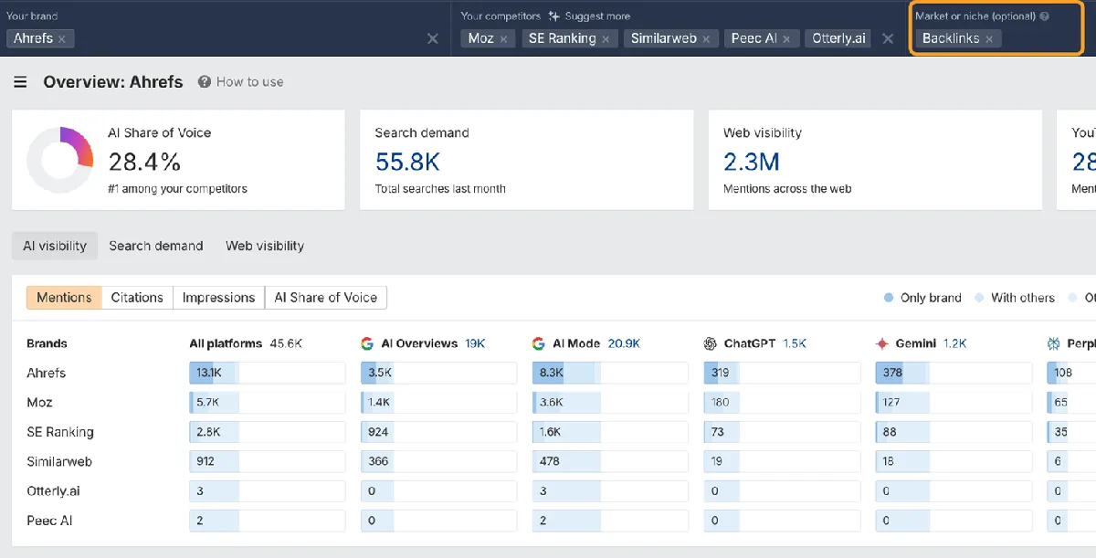Click the 1.5K count next to ChatGPT
This screenshot has width=1096, height=558.
pyautogui.click(x=795, y=344)
